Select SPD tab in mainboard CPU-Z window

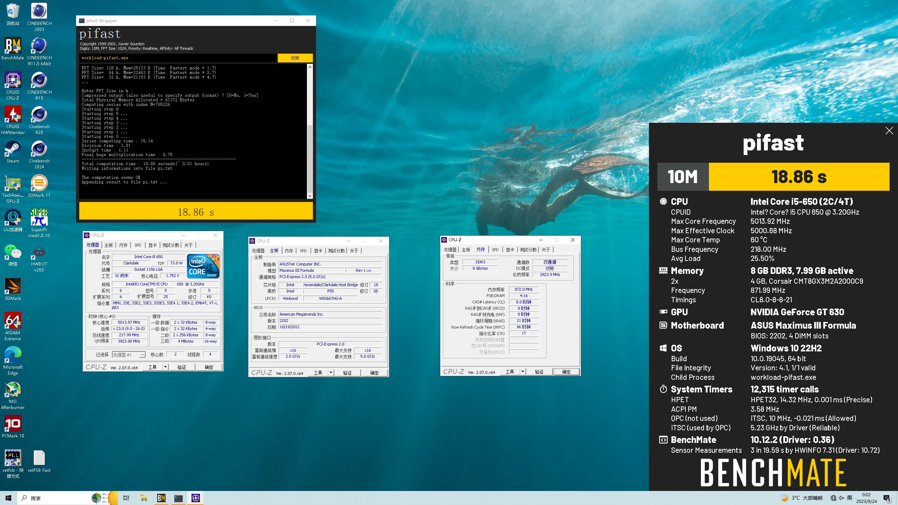tap(303, 251)
